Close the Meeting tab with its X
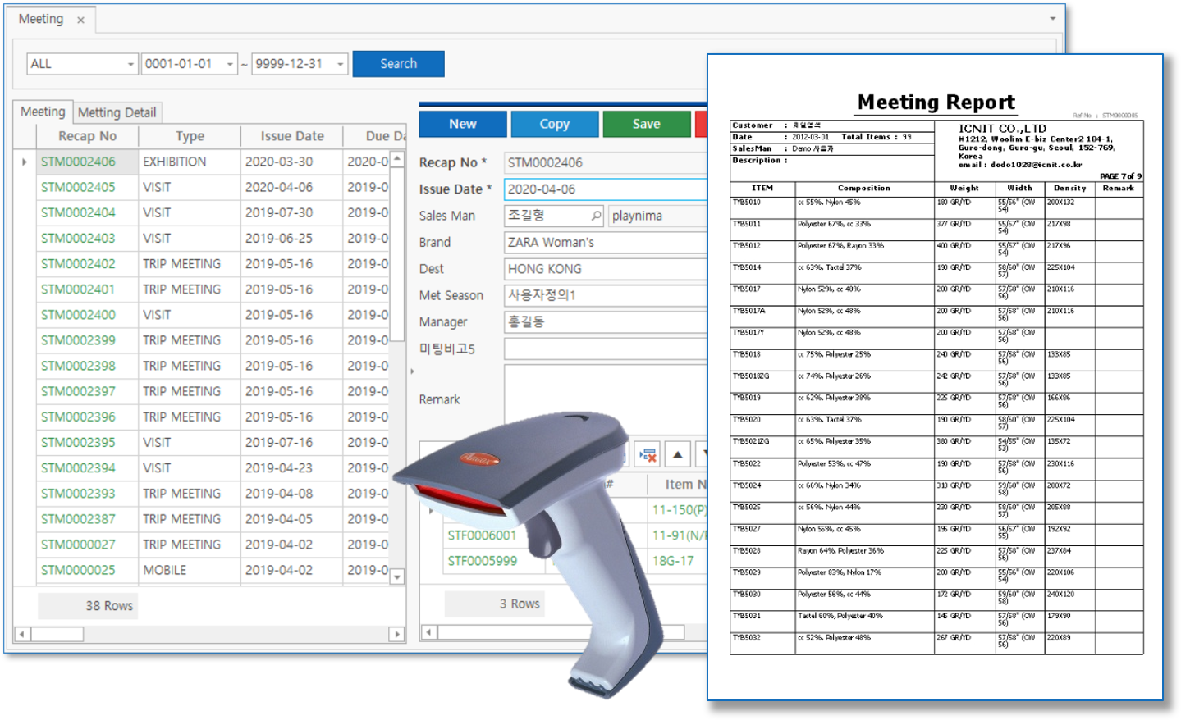 click(80, 21)
